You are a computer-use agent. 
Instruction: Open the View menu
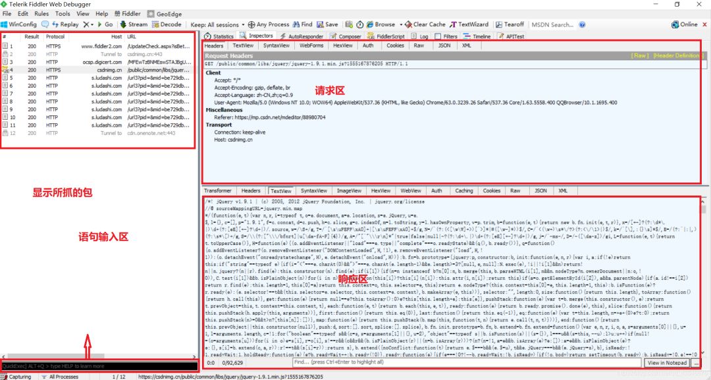point(83,14)
